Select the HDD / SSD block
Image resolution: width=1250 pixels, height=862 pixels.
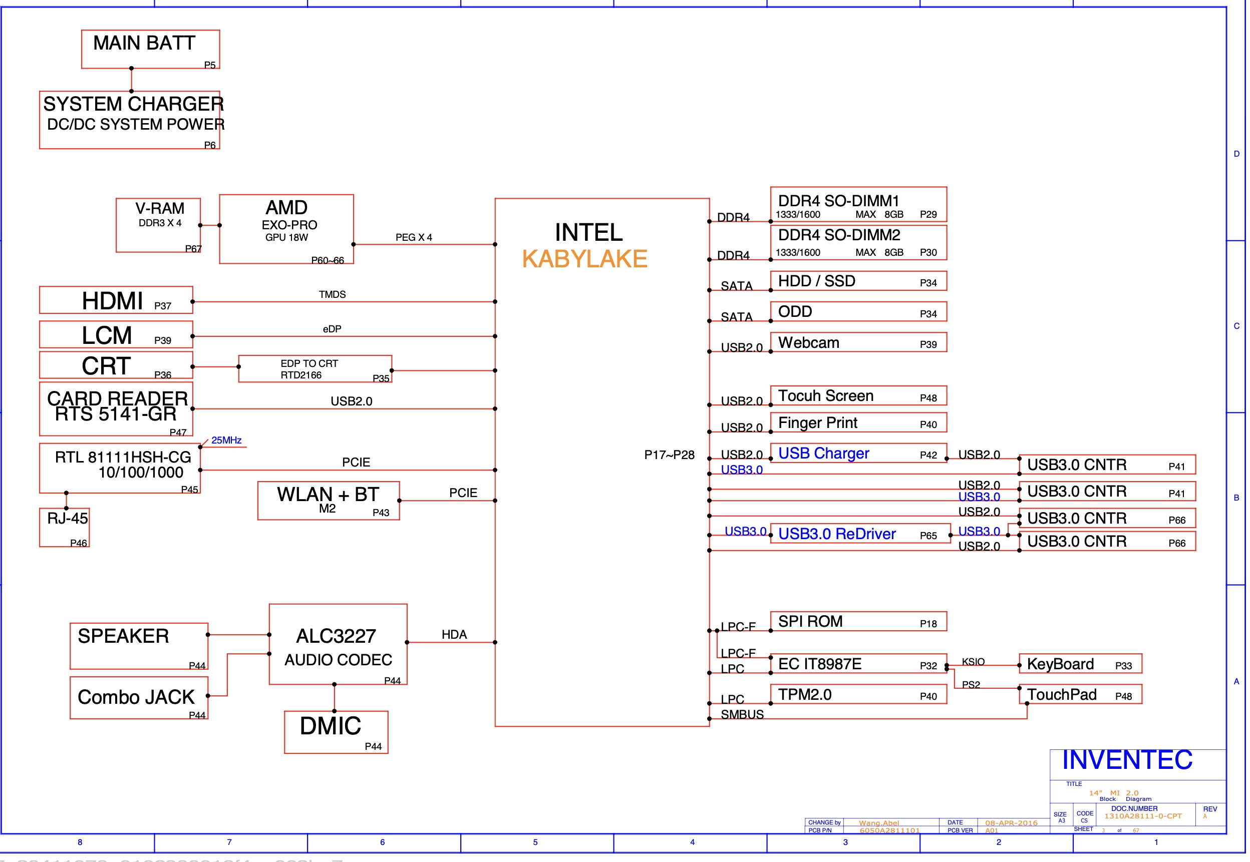click(859, 281)
